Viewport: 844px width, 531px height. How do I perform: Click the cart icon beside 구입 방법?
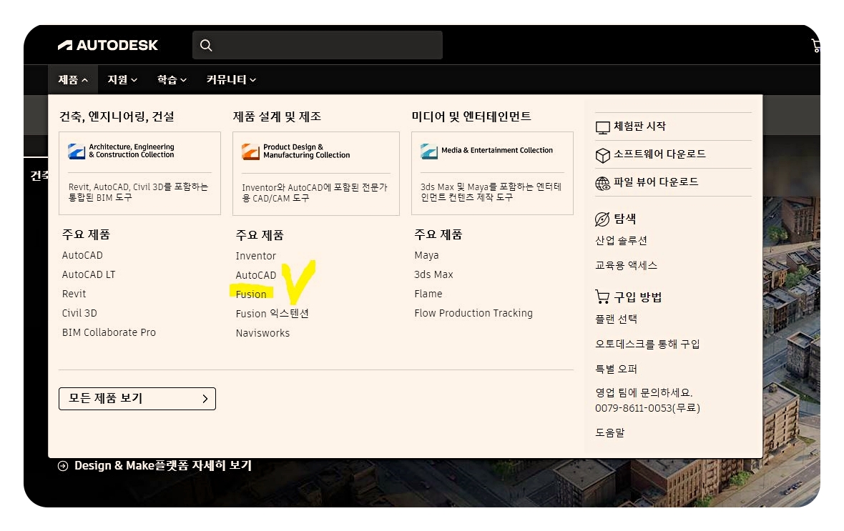click(x=602, y=297)
